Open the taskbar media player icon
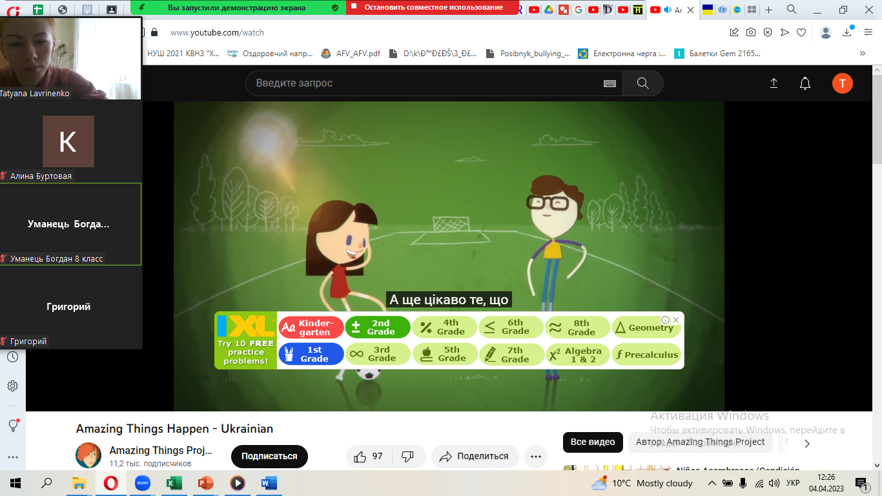 pos(237,483)
